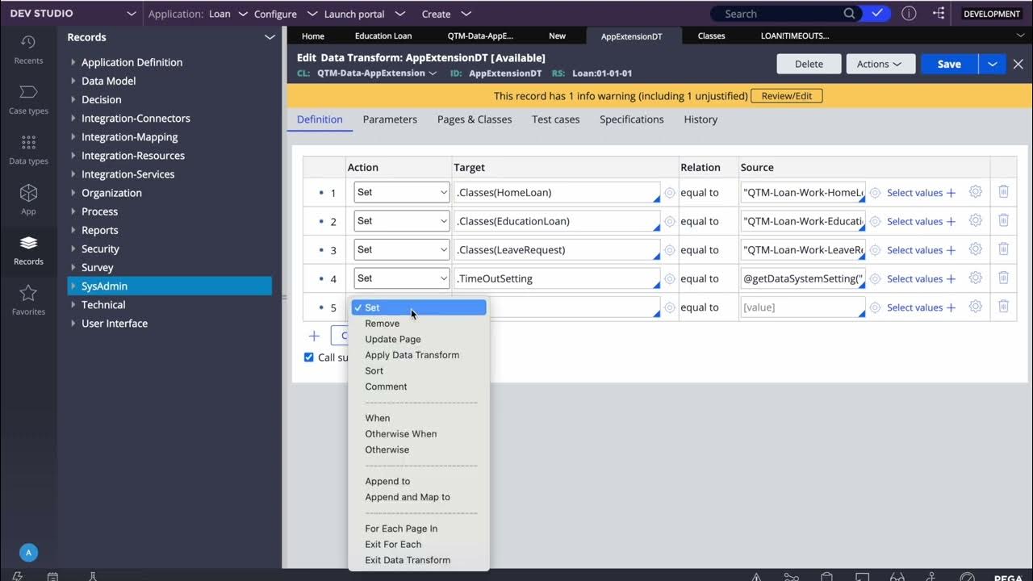Open the Create menu
Viewport: 1033px width, 581px height.
click(x=445, y=14)
